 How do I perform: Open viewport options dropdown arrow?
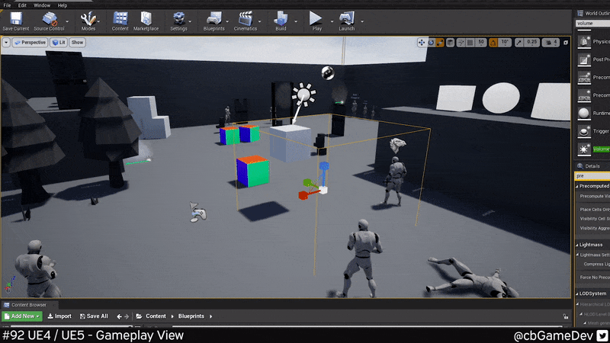coord(6,43)
